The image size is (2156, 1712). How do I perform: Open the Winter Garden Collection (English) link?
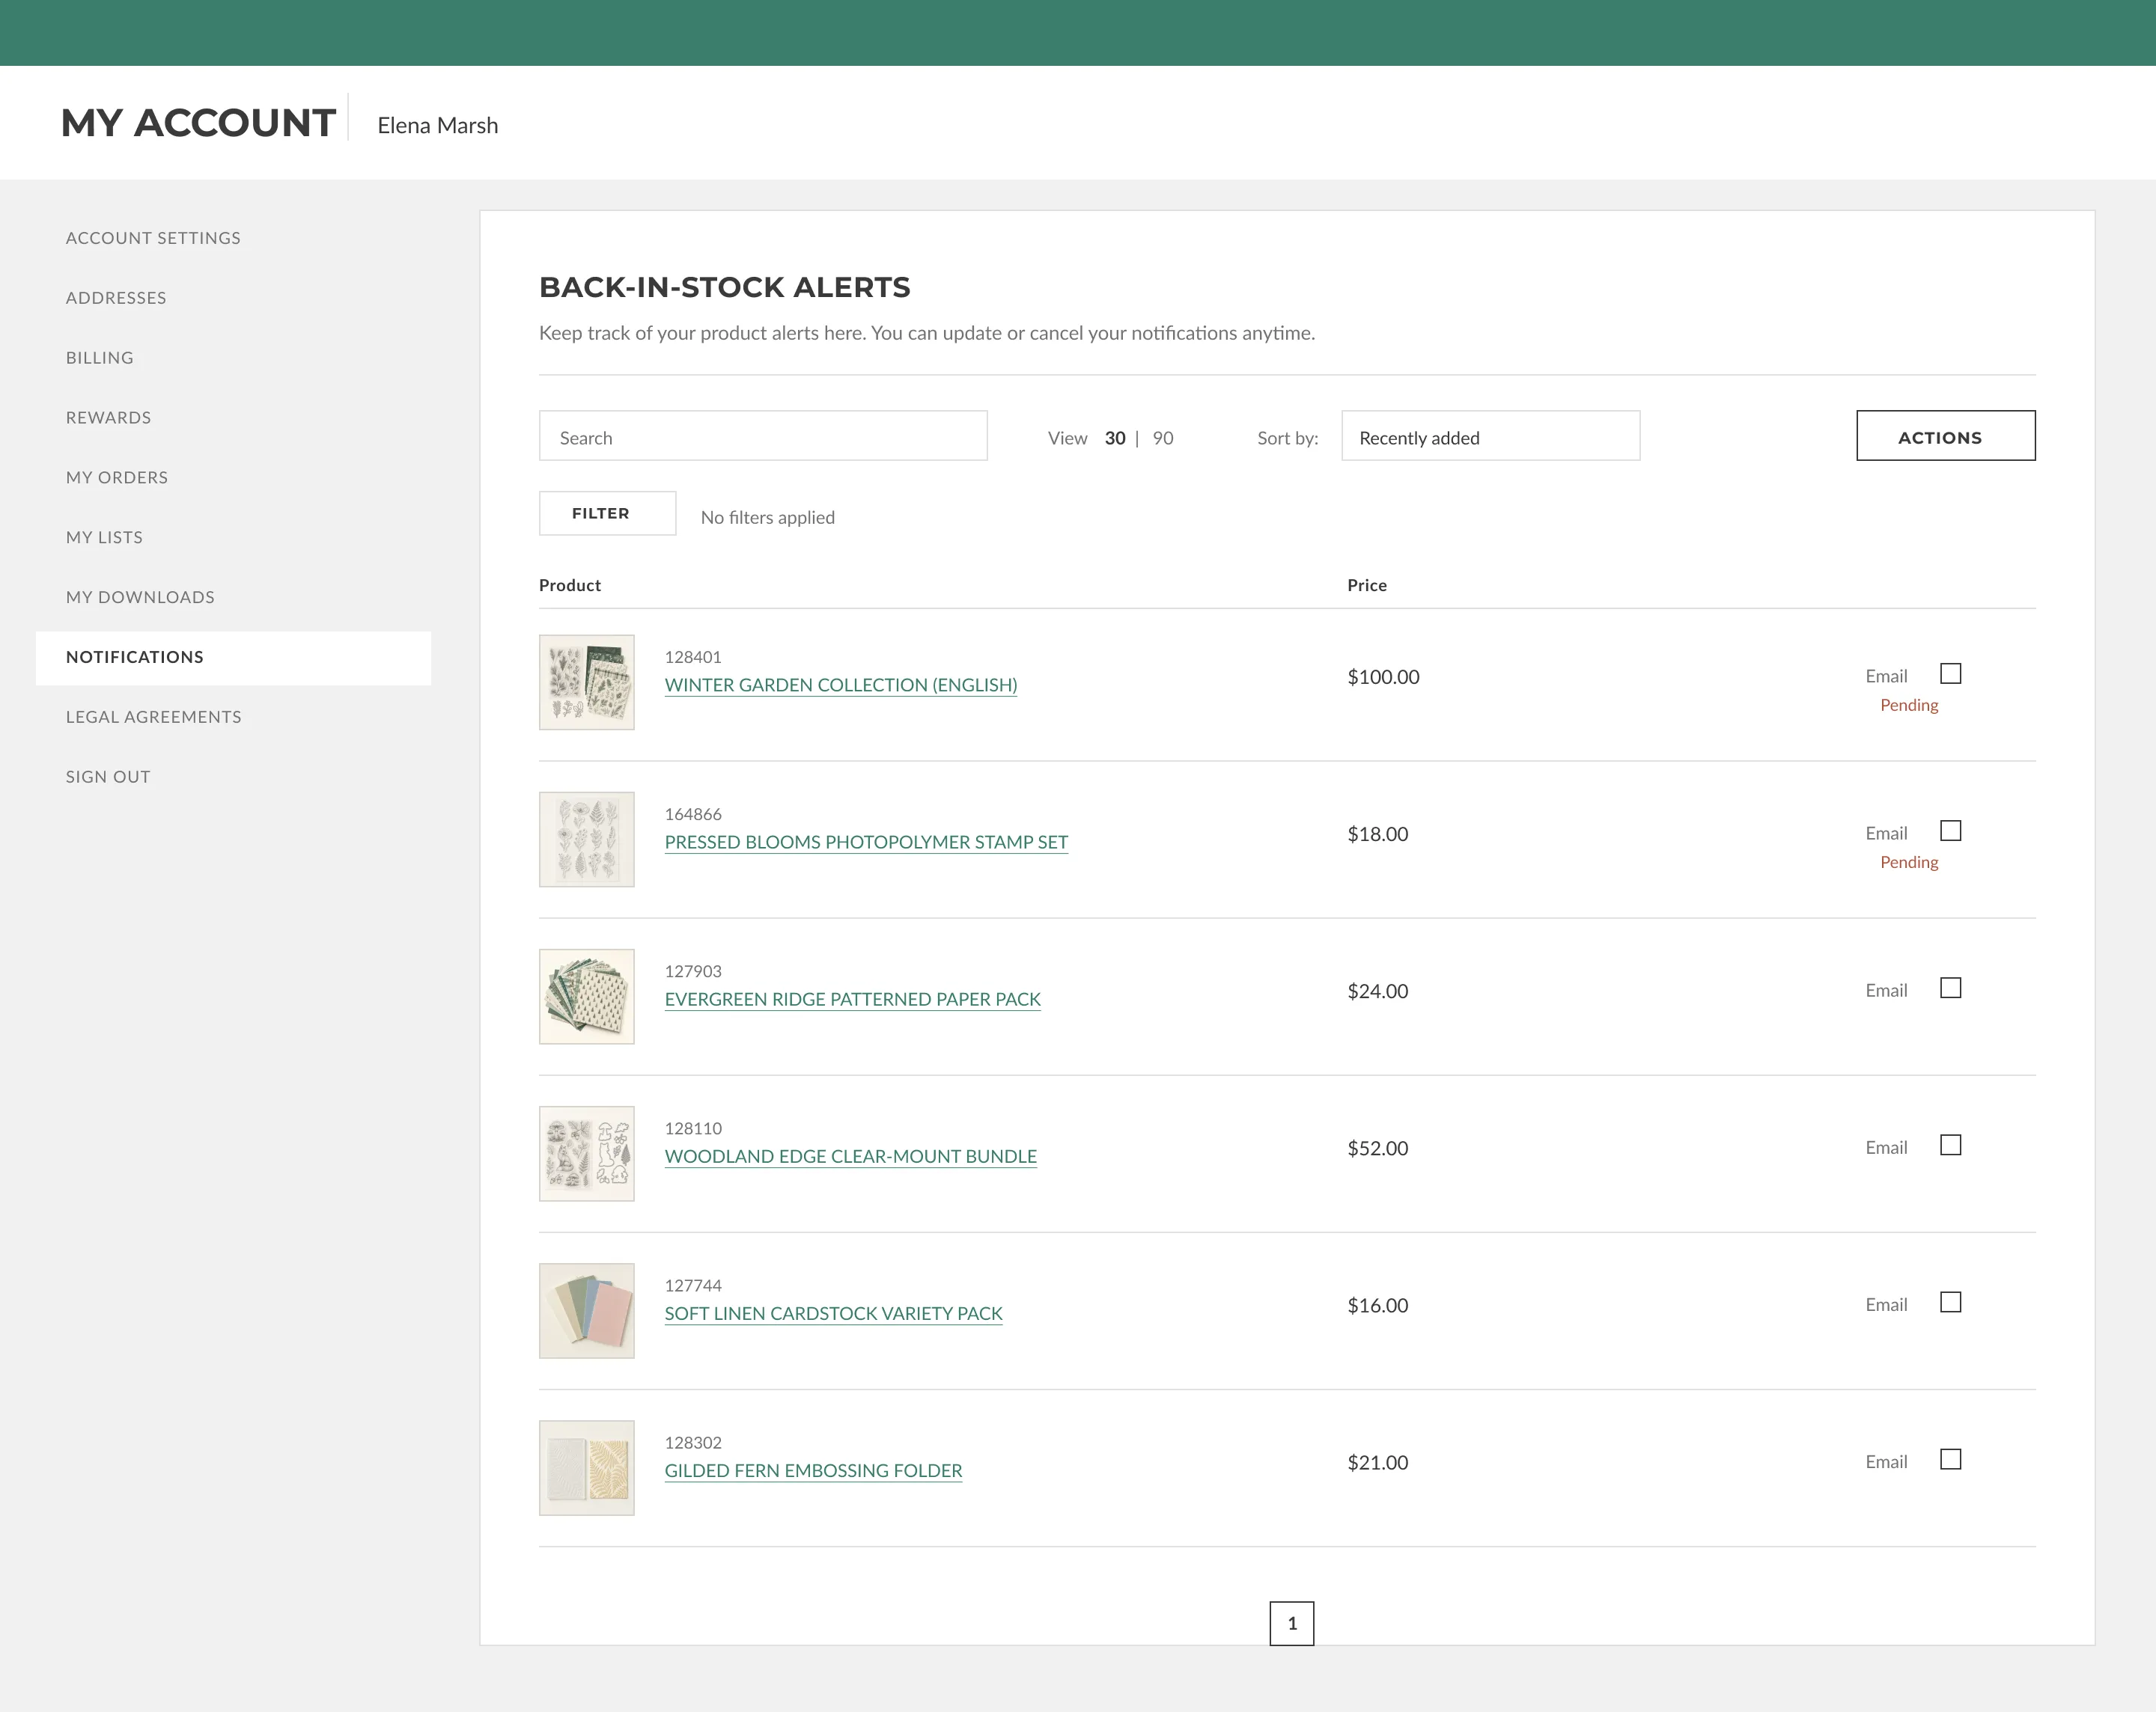(x=840, y=685)
